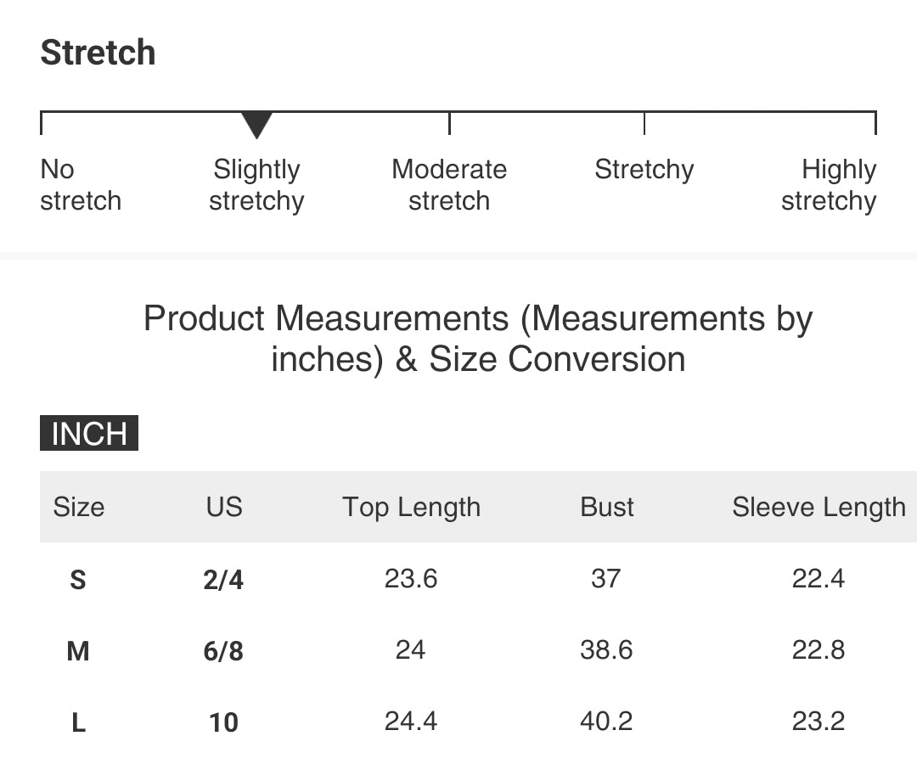This screenshot has width=917, height=764.
Task: Click the Slightly stretchy scale label
Action: coord(256,185)
